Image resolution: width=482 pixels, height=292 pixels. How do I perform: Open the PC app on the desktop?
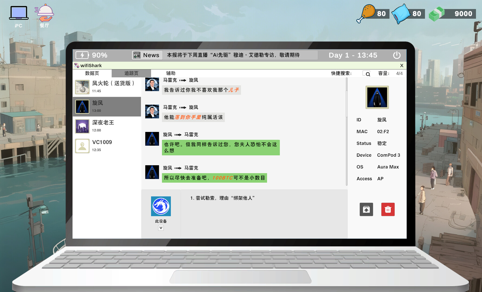(x=19, y=13)
